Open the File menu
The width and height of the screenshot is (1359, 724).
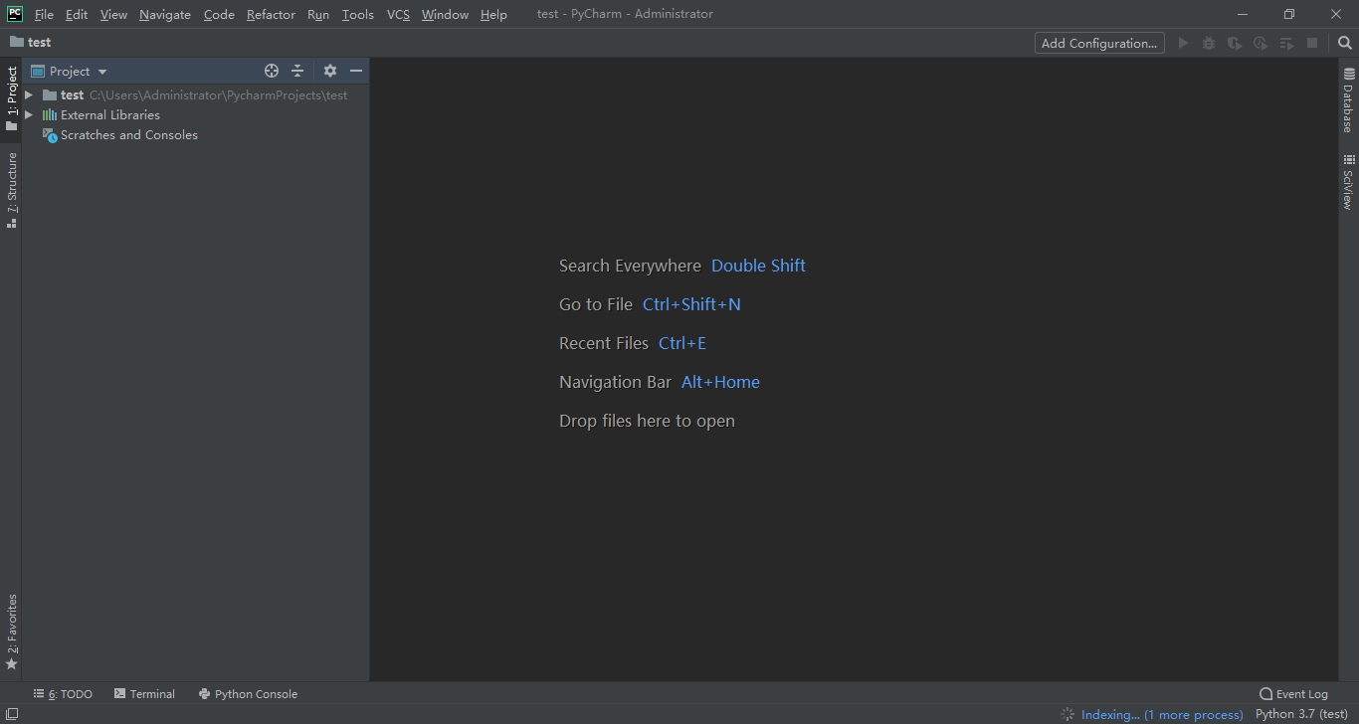[x=44, y=14]
